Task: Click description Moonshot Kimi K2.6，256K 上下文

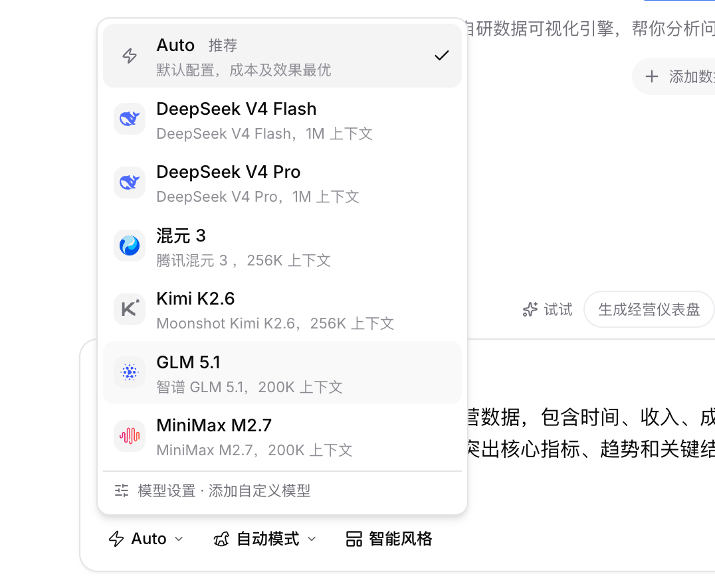Action: pyautogui.click(x=275, y=323)
